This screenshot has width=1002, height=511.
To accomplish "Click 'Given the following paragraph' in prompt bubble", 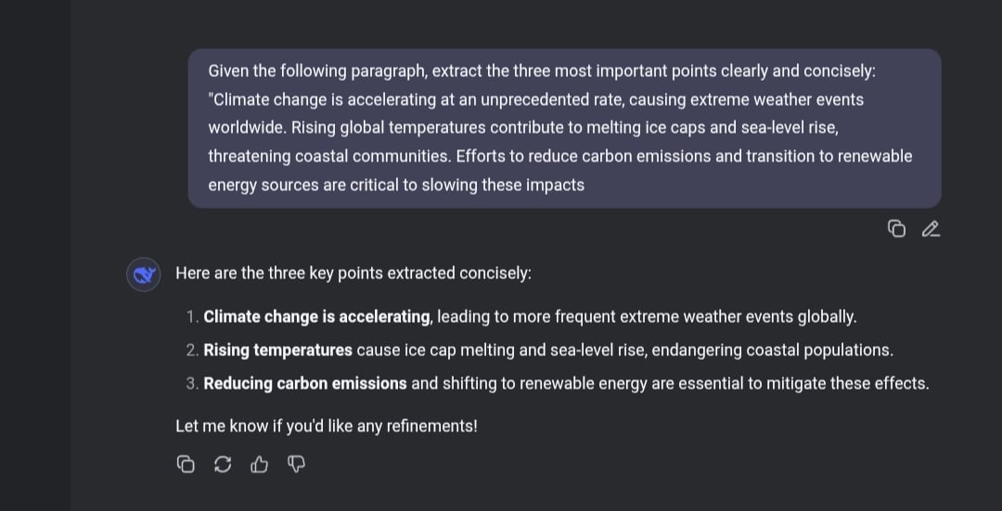I will [x=317, y=70].
